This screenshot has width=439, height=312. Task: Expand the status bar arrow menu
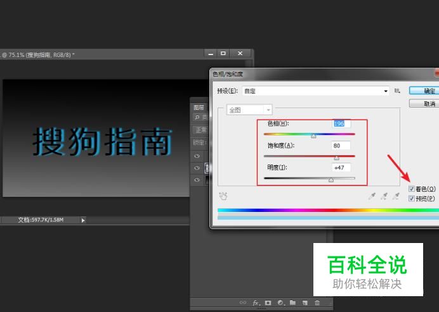[x=83, y=220]
